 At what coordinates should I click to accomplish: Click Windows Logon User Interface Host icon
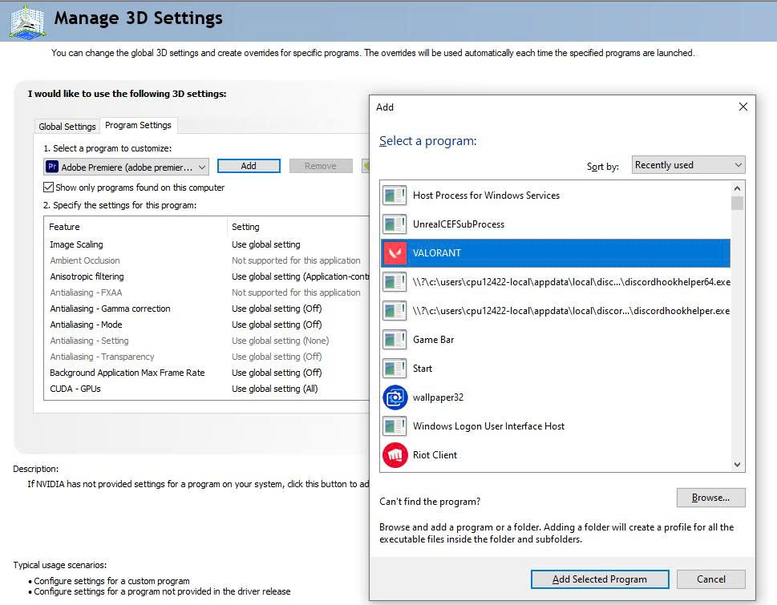[x=395, y=426]
